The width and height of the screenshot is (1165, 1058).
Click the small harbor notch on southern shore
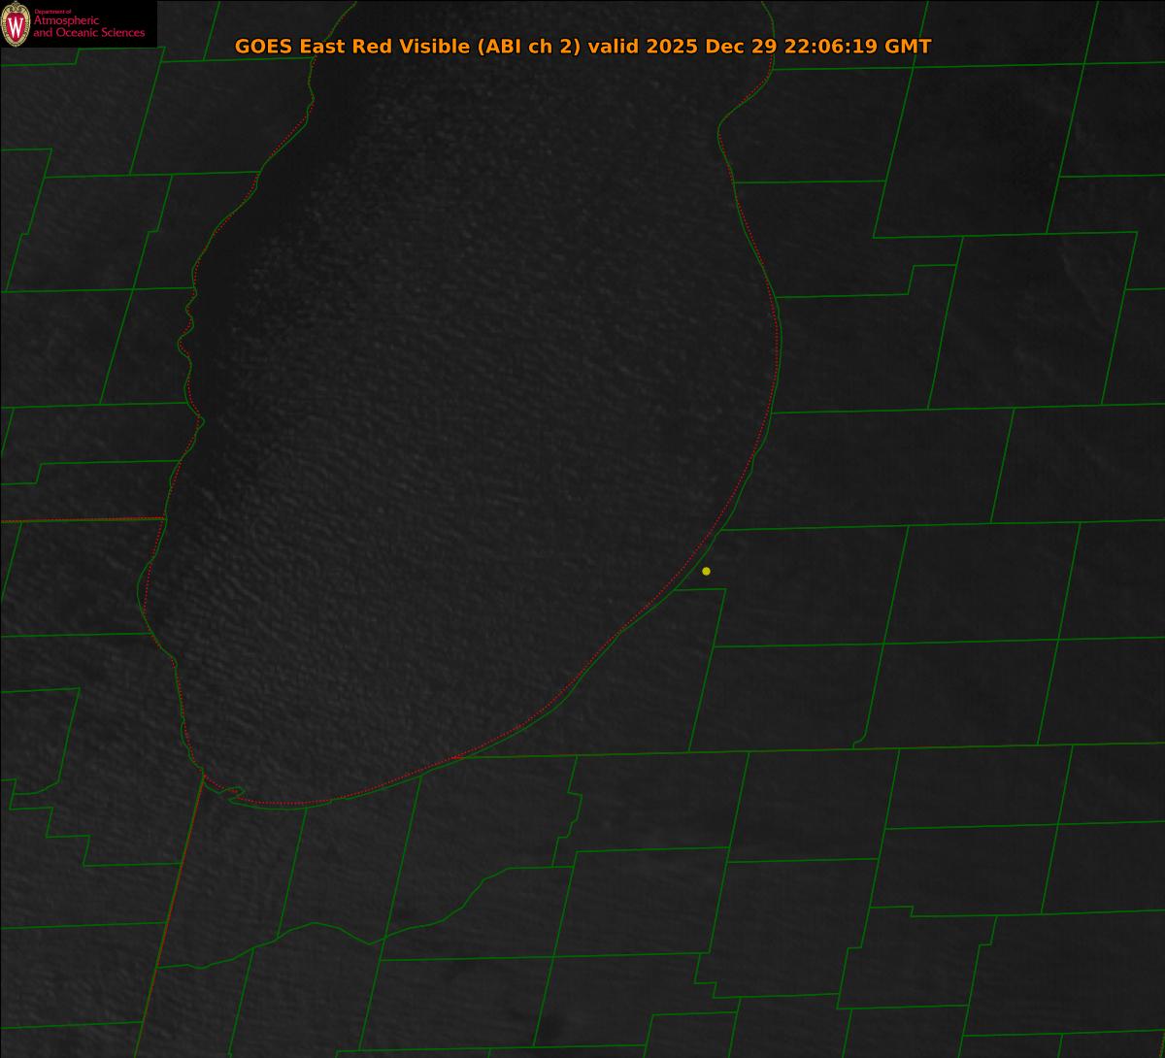231,794
